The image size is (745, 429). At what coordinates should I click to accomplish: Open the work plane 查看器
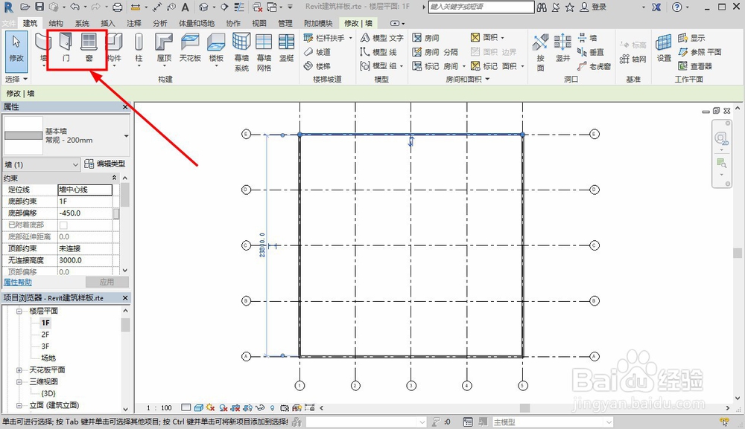695,66
